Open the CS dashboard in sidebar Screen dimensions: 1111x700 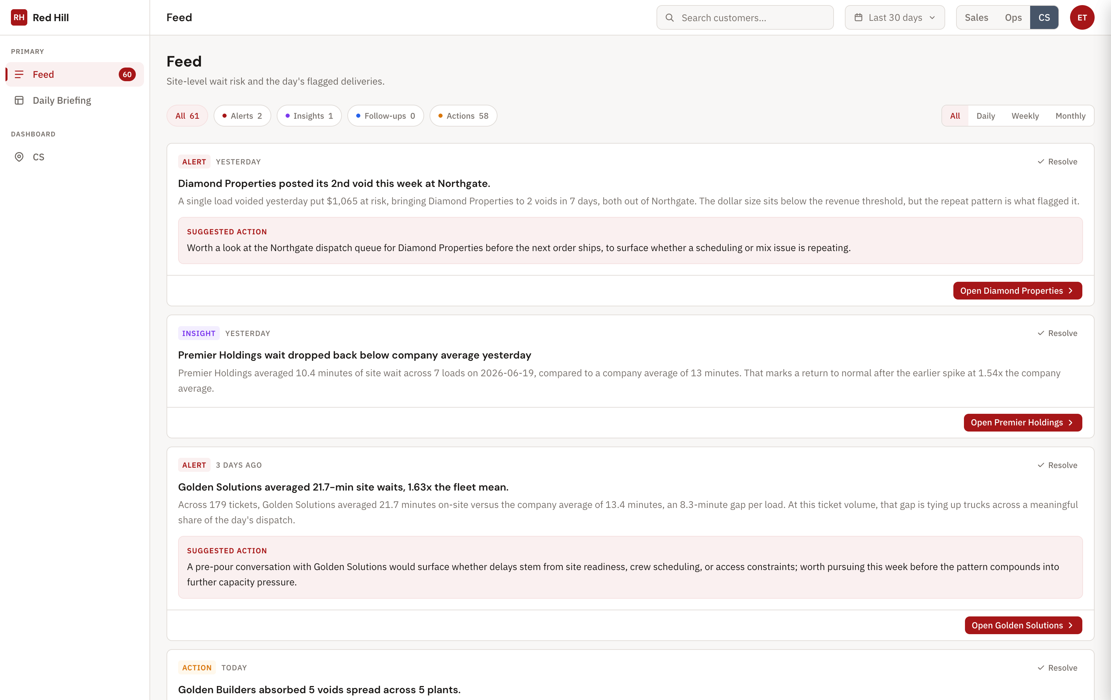[x=75, y=157]
